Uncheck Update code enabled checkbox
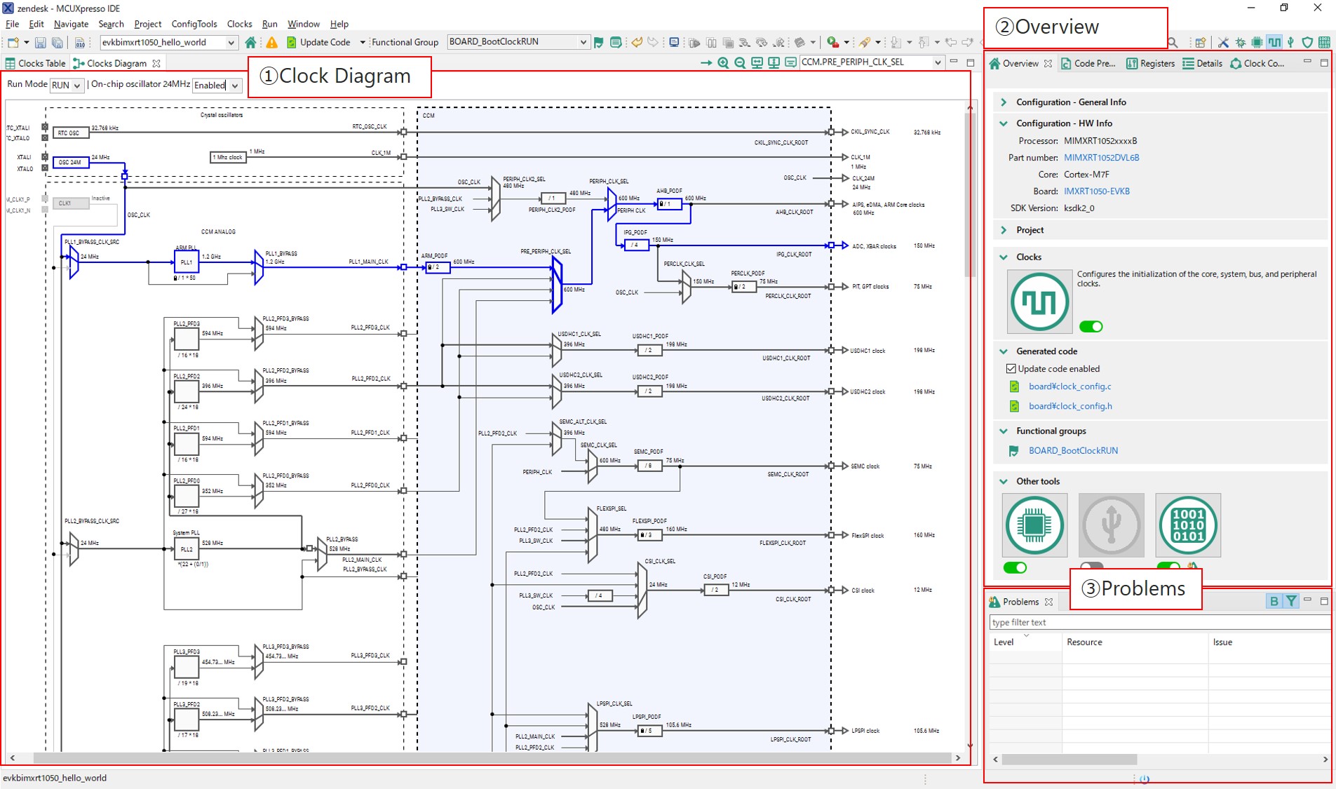This screenshot has width=1336, height=789. point(1011,369)
